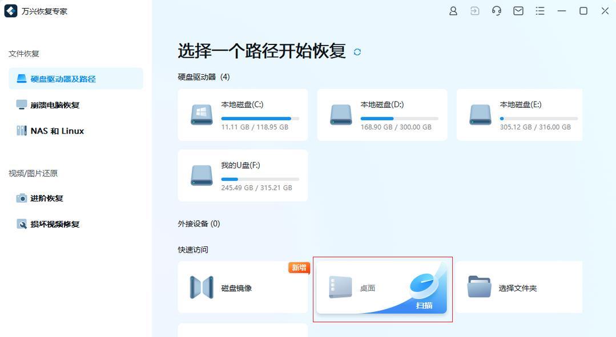Click the 选择文件夹 folder icon
The width and height of the screenshot is (616, 337).
pyautogui.click(x=480, y=287)
